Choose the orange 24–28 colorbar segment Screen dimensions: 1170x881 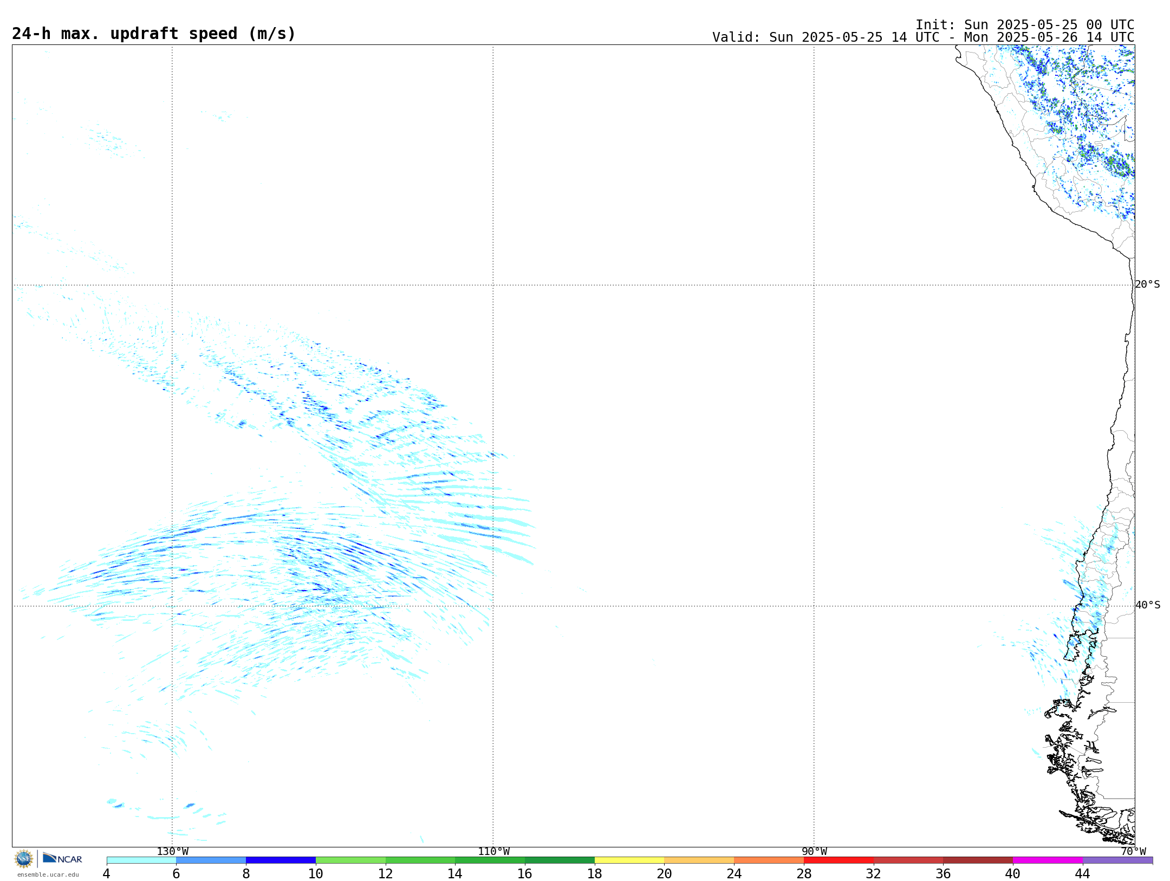[769, 860]
